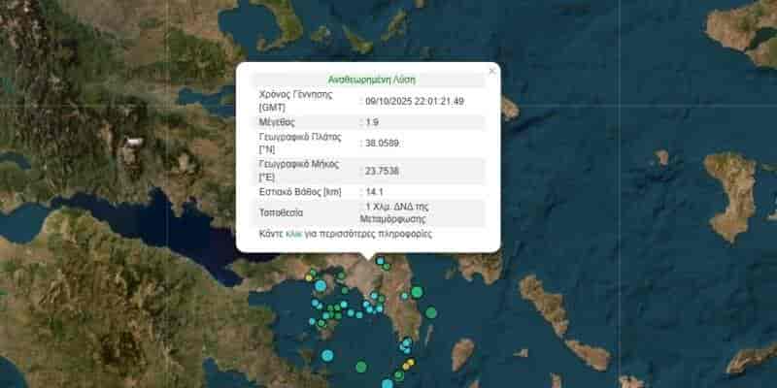Click the yellow marker near the bottom of the map

[x=410, y=363]
